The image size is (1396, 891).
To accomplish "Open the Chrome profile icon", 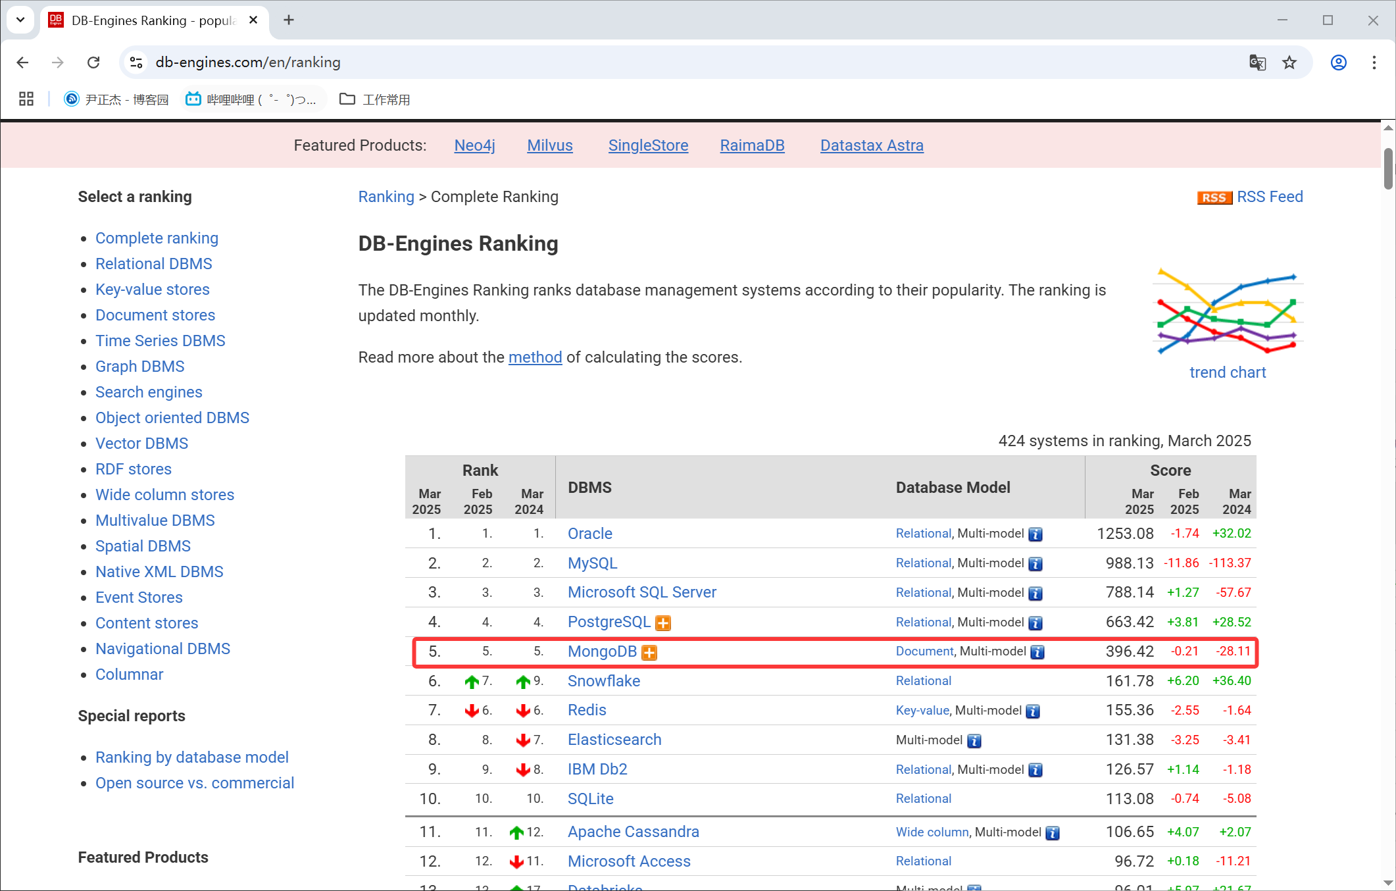I will pyautogui.click(x=1338, y=63).
